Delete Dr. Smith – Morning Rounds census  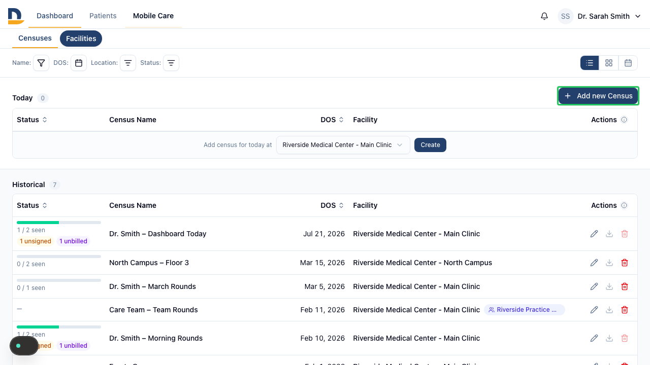tap(625, 338)
